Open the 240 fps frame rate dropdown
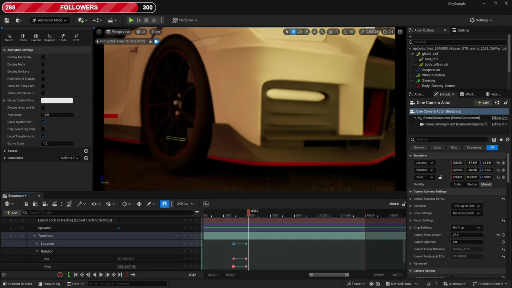 [185, 204]
